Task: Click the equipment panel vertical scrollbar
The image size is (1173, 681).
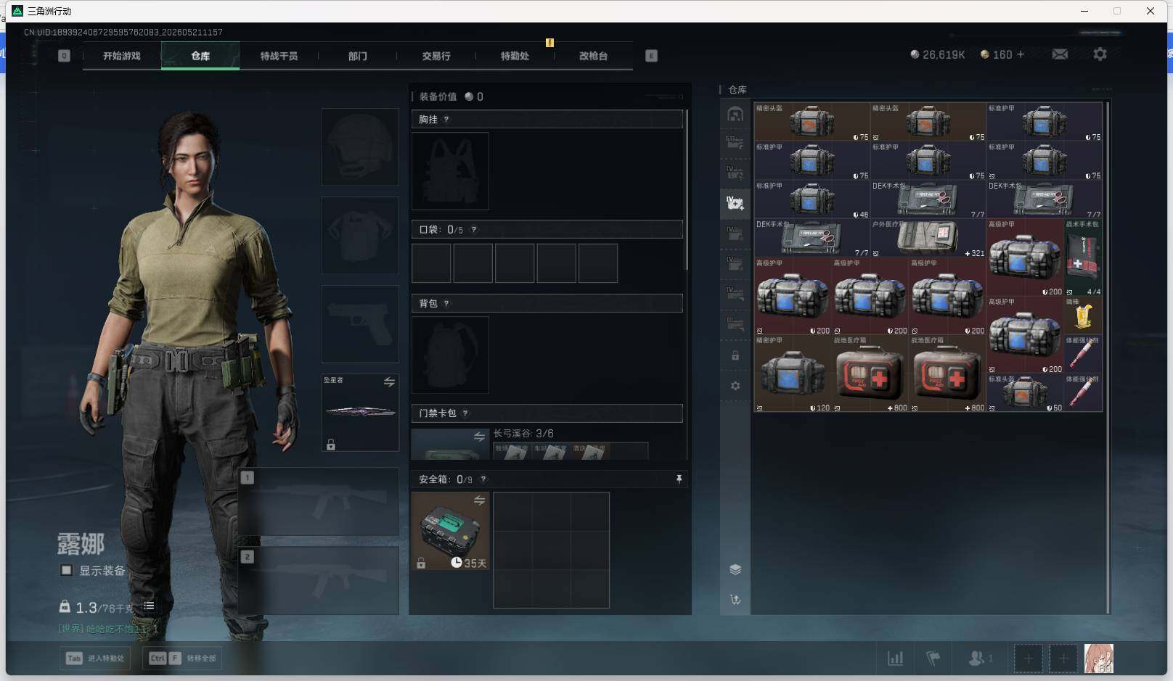Action: 686,190
